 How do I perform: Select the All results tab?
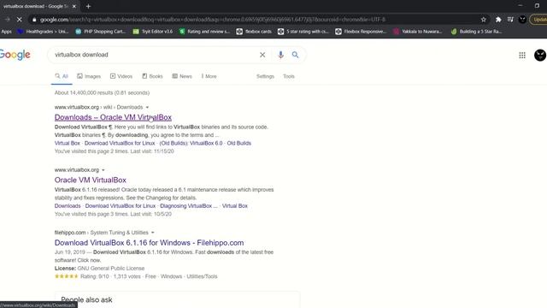coord(62,76)
